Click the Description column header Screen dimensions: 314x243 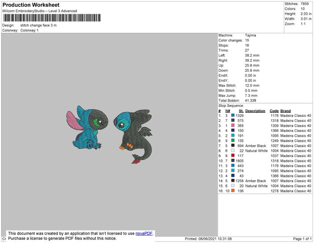(255, 111)
